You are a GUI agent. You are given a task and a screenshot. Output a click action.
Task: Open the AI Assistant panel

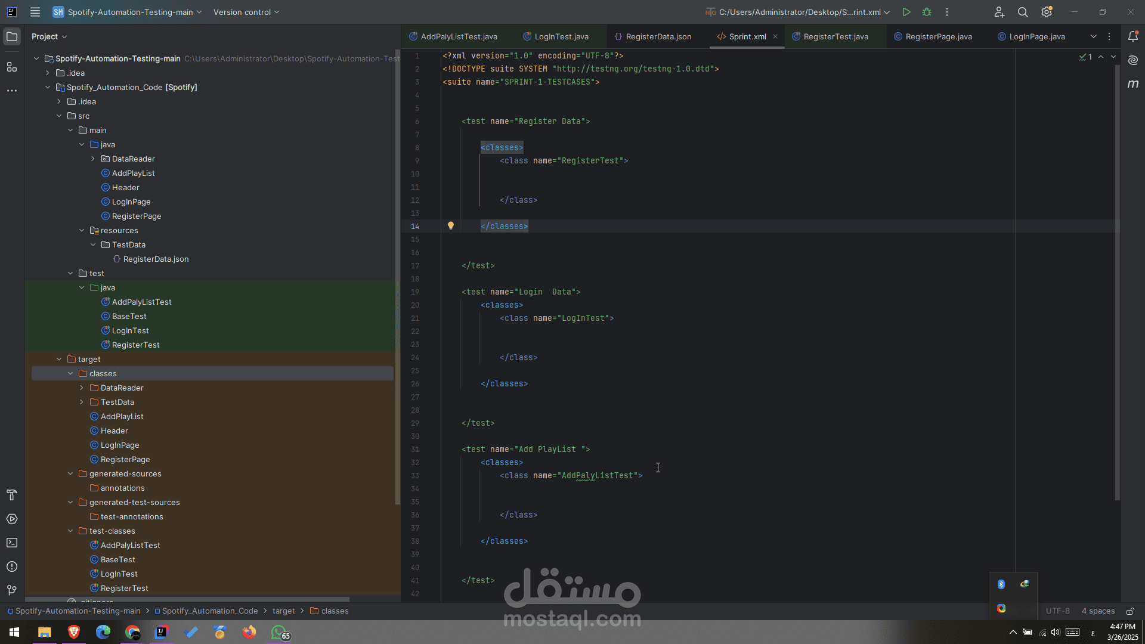click(1133, 60)
